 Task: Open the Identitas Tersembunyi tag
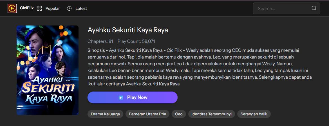[x=211, y=114]
